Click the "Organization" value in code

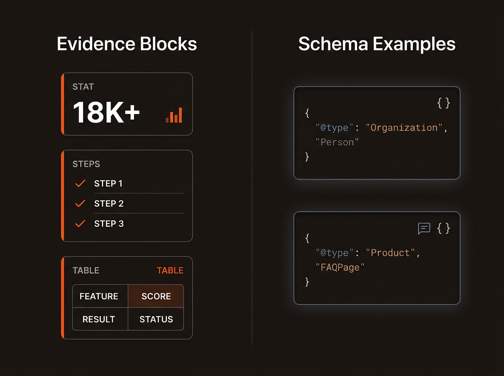click(404, 128)
